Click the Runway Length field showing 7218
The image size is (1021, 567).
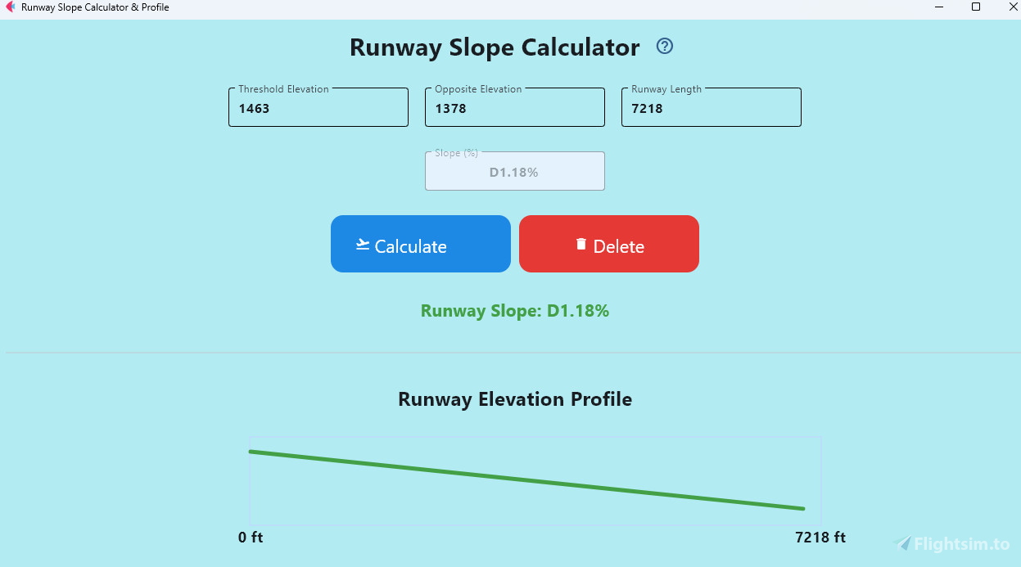tap(711, 109)
